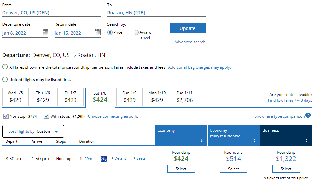
Task: Sort by Business column arrows
Action: point(307,141)
